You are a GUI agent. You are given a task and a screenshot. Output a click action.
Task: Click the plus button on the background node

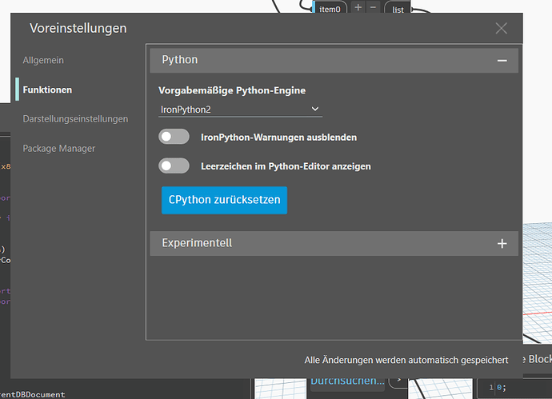click(358, 7)
